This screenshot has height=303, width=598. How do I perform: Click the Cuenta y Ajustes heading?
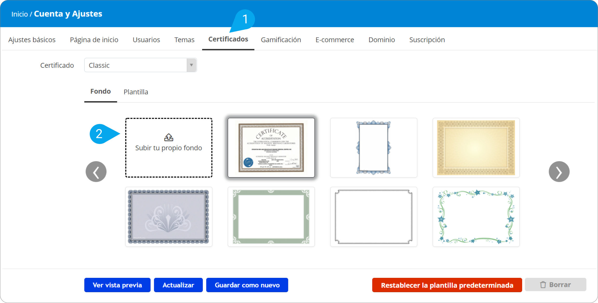pos(68,14)
